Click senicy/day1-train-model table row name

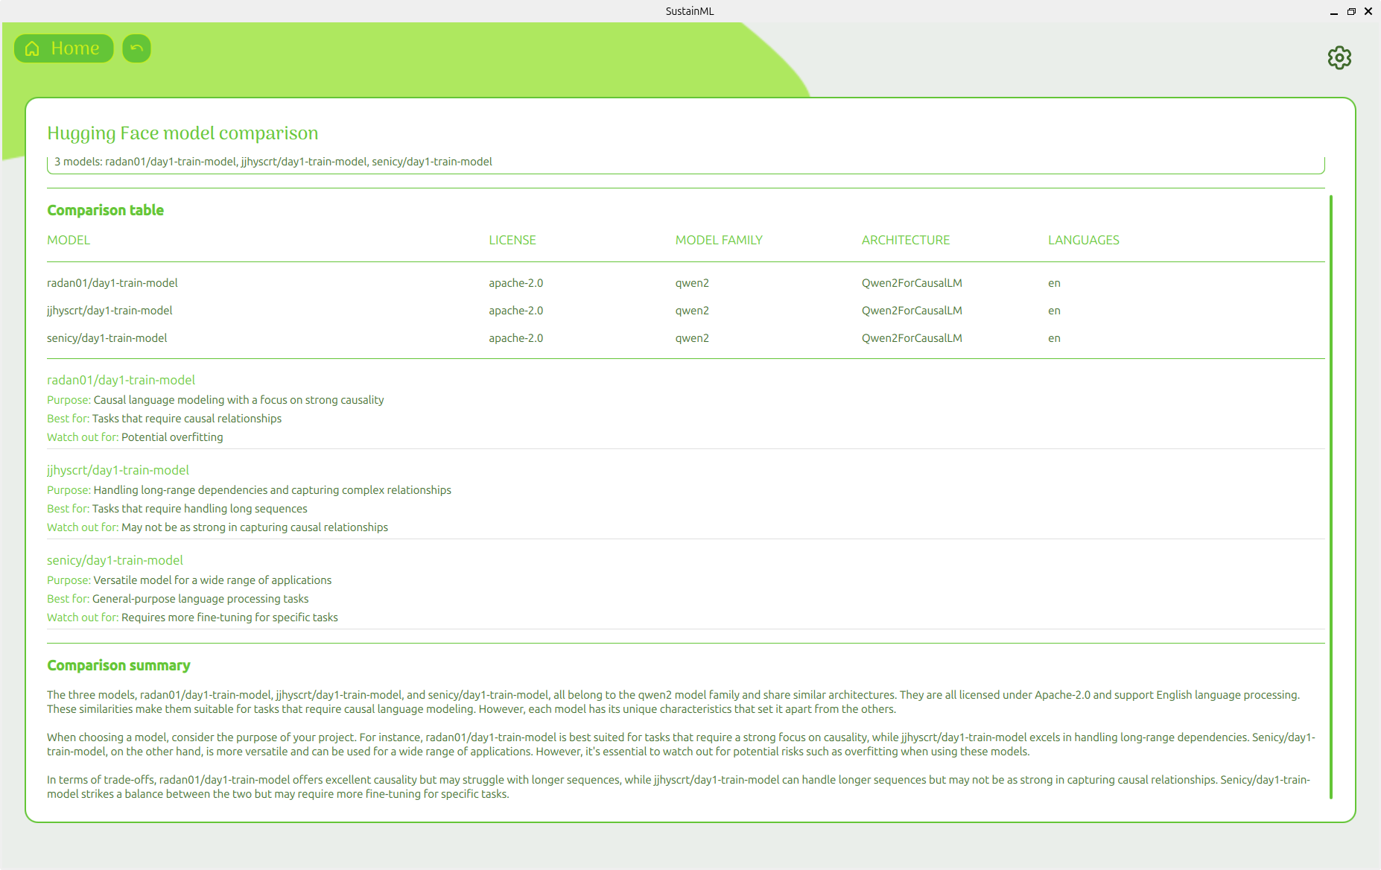pyautogui.click(x=107, y=338)
